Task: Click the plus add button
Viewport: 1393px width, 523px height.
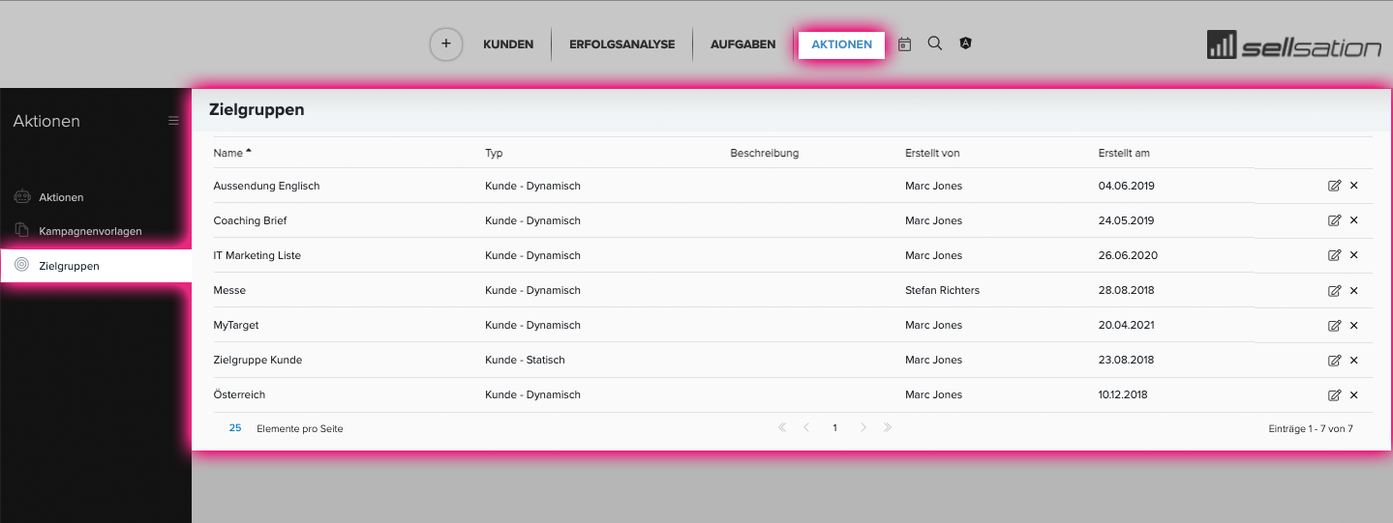Action: click(x=446, y=44)
